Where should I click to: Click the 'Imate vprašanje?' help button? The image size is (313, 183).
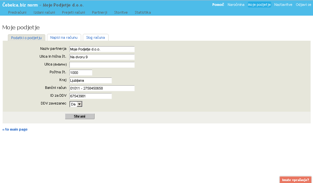coord(295,180)
